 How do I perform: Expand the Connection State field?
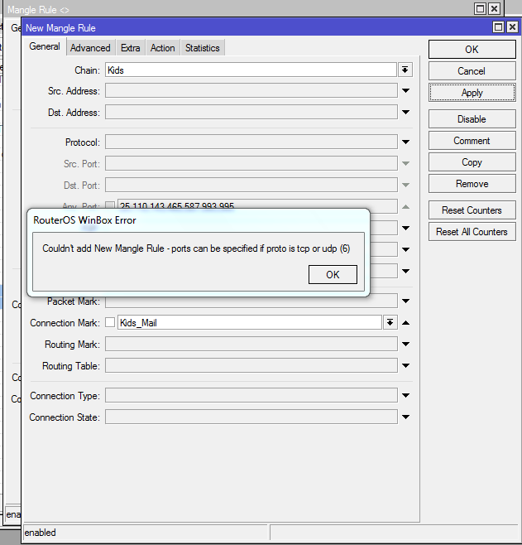point(405,417)
